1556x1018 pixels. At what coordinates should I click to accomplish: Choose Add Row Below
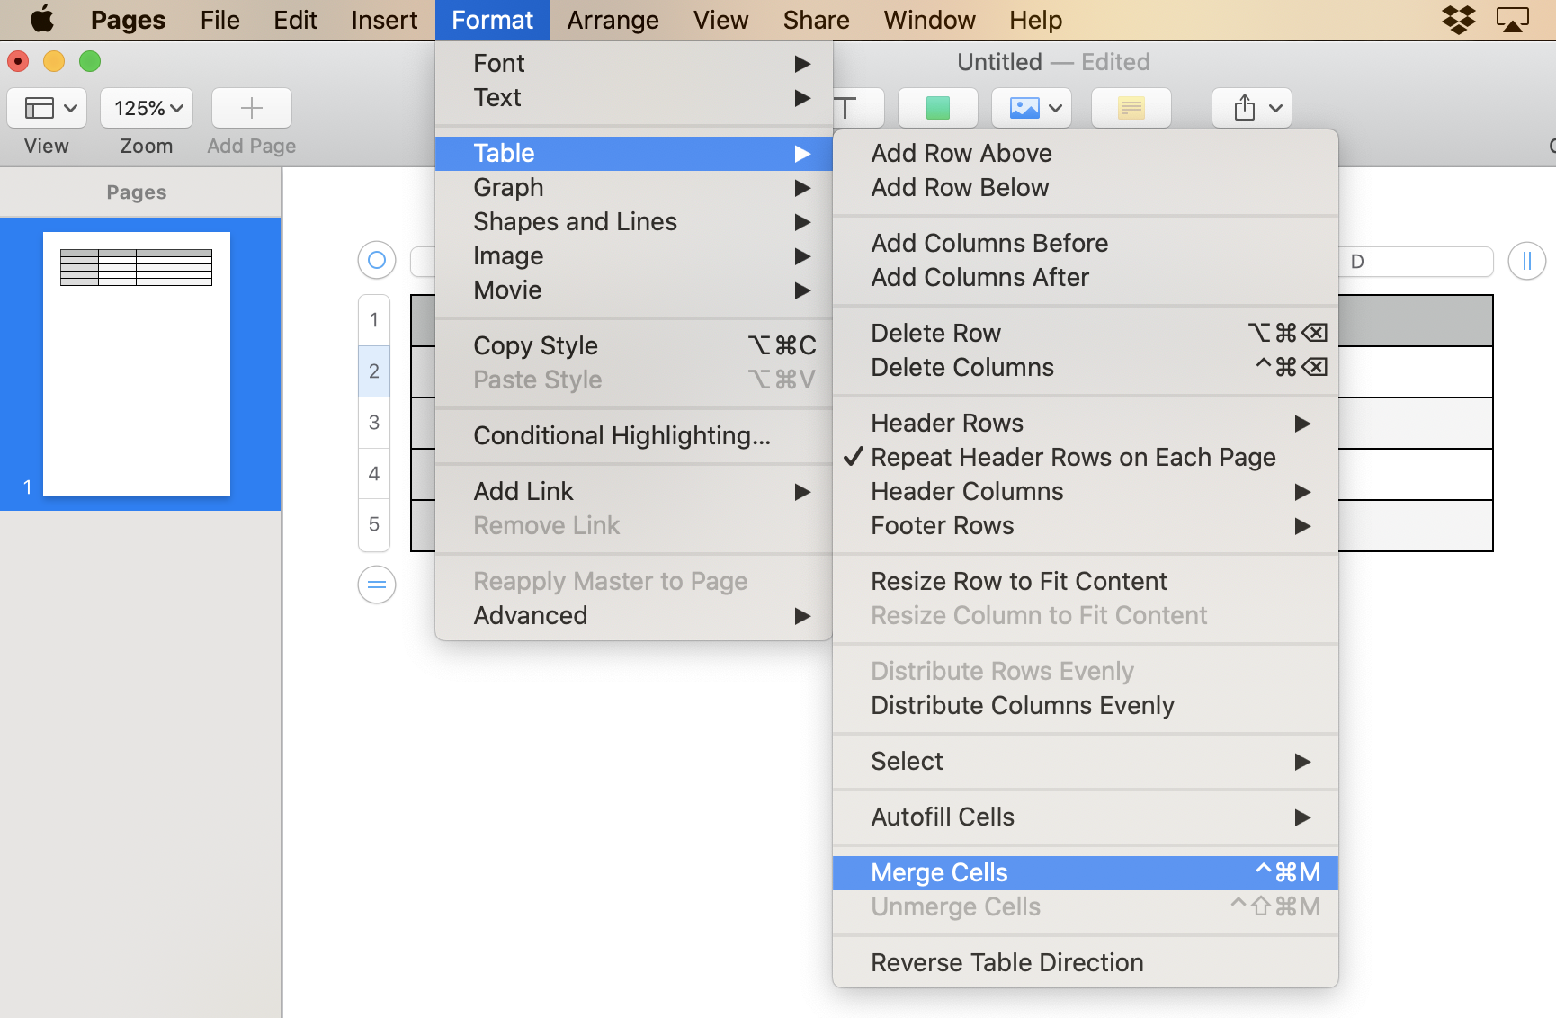[1086, 187]
